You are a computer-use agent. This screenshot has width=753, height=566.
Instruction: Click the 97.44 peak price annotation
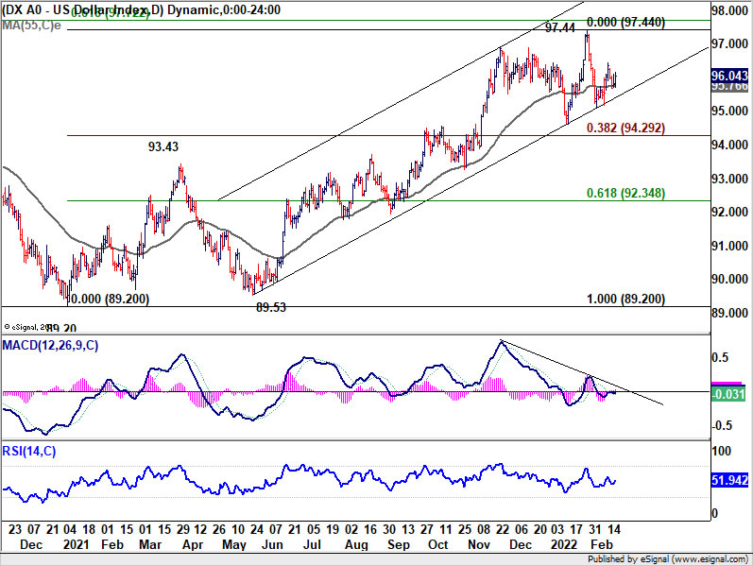click(x=560, y=27)
